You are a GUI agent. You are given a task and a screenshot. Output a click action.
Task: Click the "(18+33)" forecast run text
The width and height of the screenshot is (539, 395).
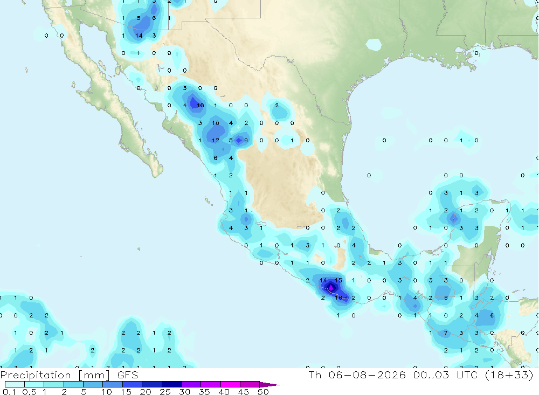(509, 375)
